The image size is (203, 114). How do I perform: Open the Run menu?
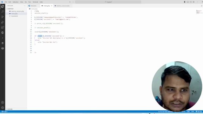29,2
